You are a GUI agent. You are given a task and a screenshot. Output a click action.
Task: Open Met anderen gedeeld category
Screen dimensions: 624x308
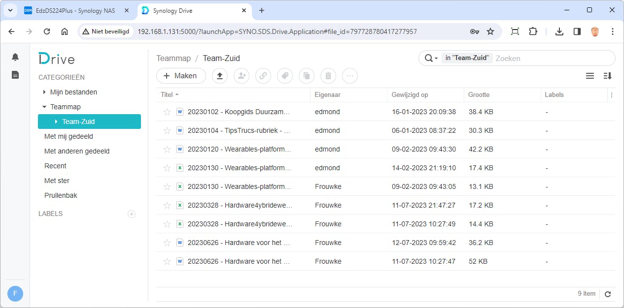(x=77, y=151)
